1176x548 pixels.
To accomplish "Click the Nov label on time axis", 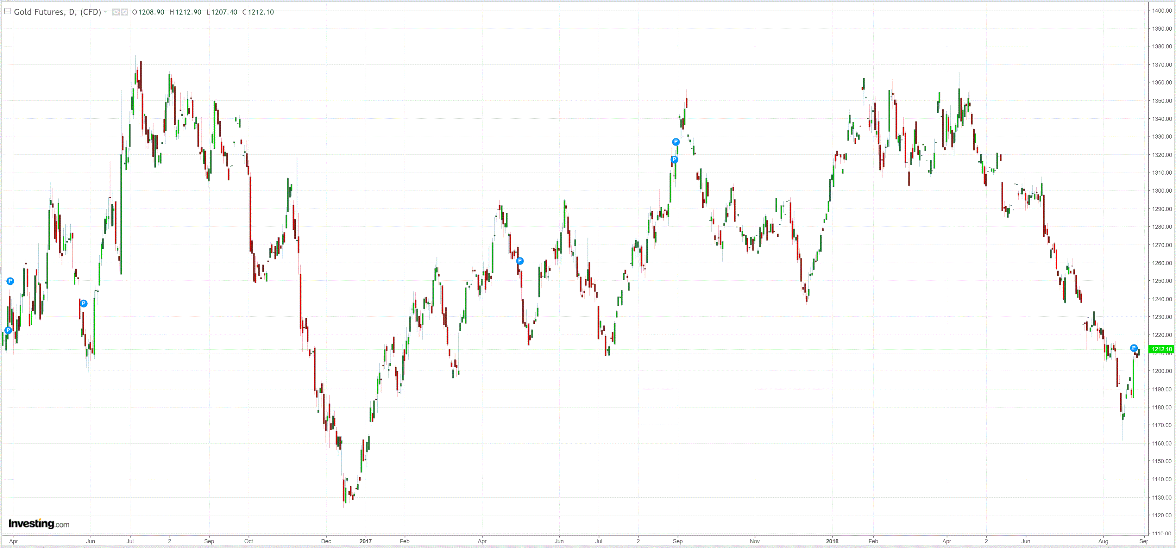I will pyautogui.click(x=755, y=541).
